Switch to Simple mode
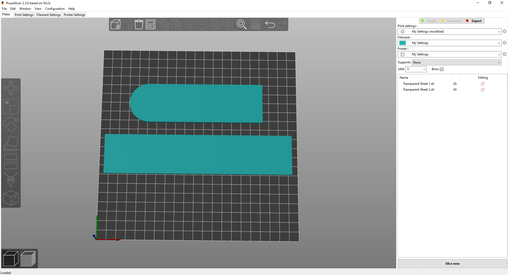The height and width of the screenshot is (275, 508). [x=429, y=21]
